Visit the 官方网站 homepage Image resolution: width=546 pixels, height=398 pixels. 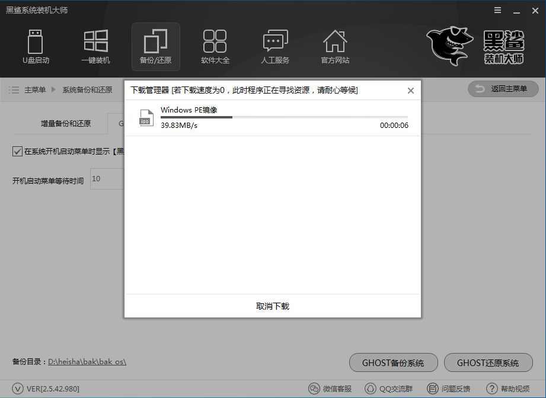point(335,46)
